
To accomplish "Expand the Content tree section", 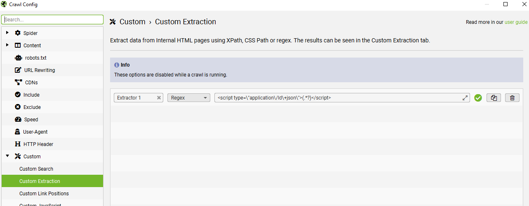I will tap(7, 45).
